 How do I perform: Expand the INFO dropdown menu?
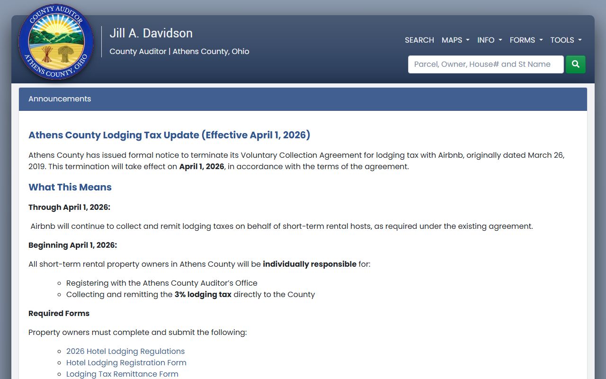490,40
